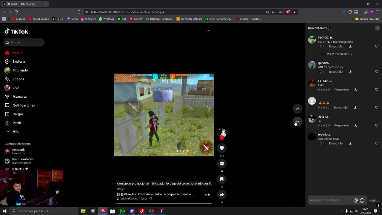Reply to FLOREZ TC's comment
The height and width of the screenshot is (215, 382).
(336, 47)
